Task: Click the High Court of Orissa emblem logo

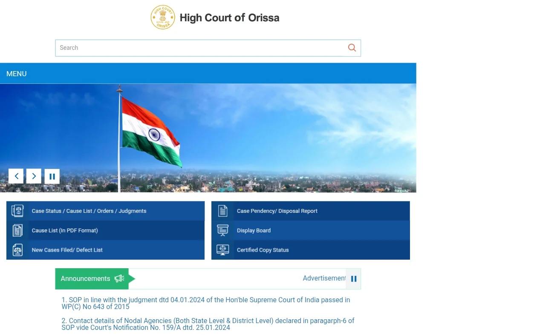Action: pos(163,17)
